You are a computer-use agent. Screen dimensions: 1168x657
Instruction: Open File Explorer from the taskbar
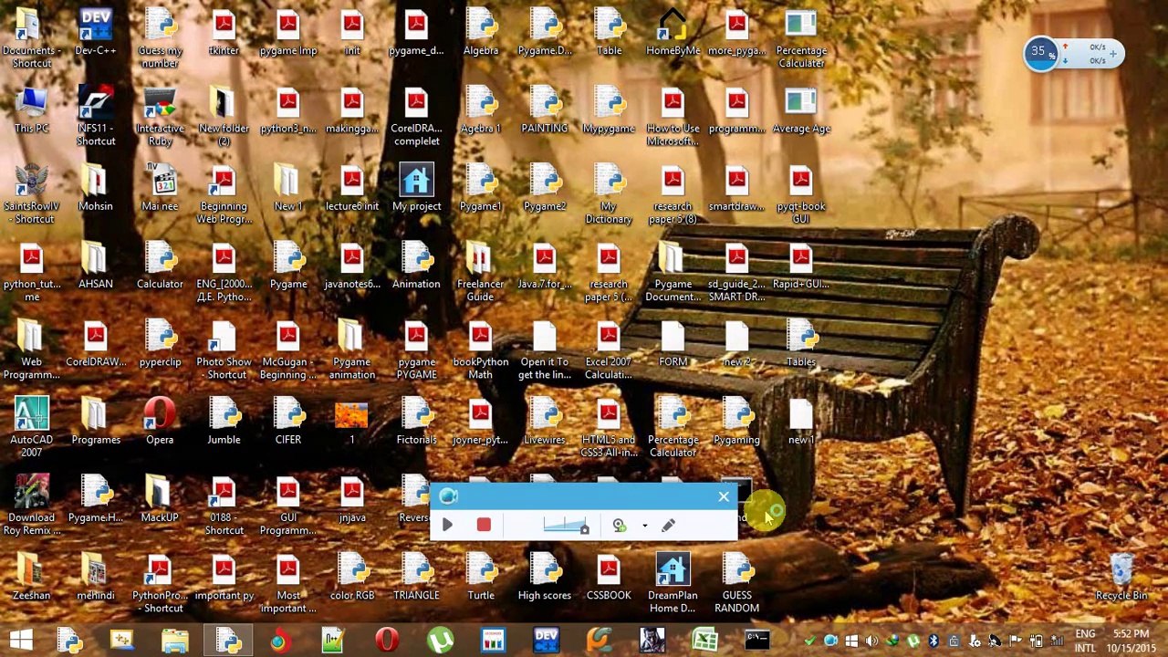pyautogui.click(x=174, y=641)
